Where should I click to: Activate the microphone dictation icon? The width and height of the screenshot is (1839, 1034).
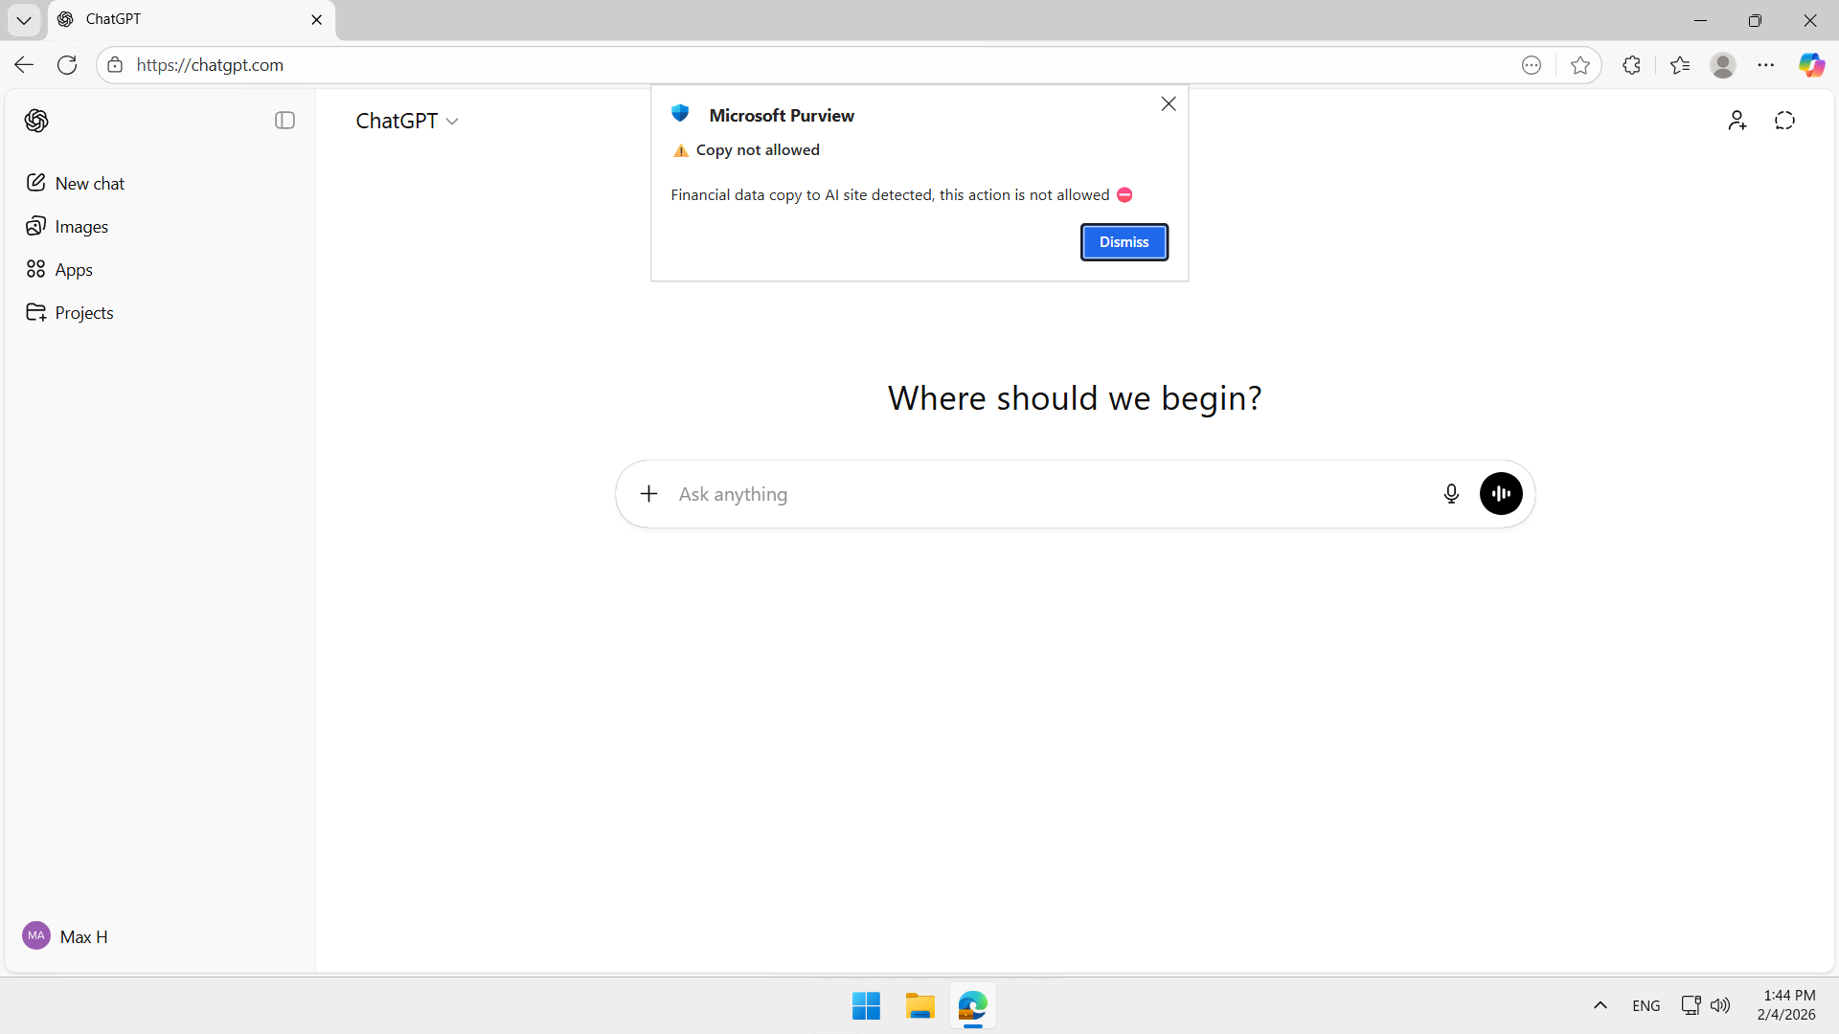click(x=1451, y=494)
